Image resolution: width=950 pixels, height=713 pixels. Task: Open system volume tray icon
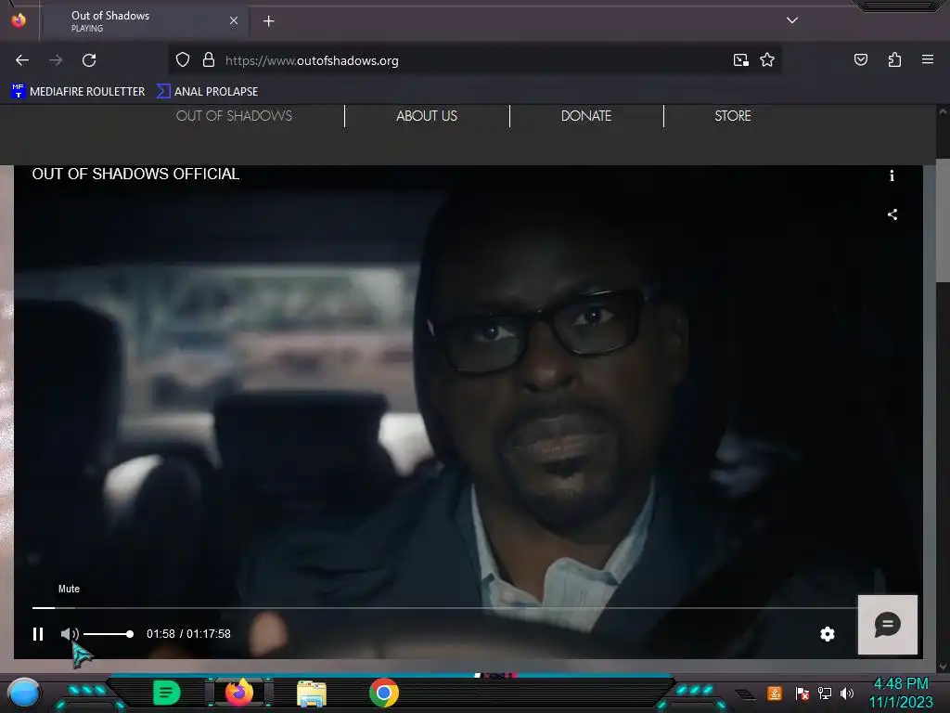(846, 694)
